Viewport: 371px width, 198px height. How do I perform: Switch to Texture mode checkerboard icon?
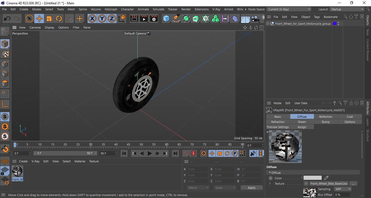tap(5, 54)
